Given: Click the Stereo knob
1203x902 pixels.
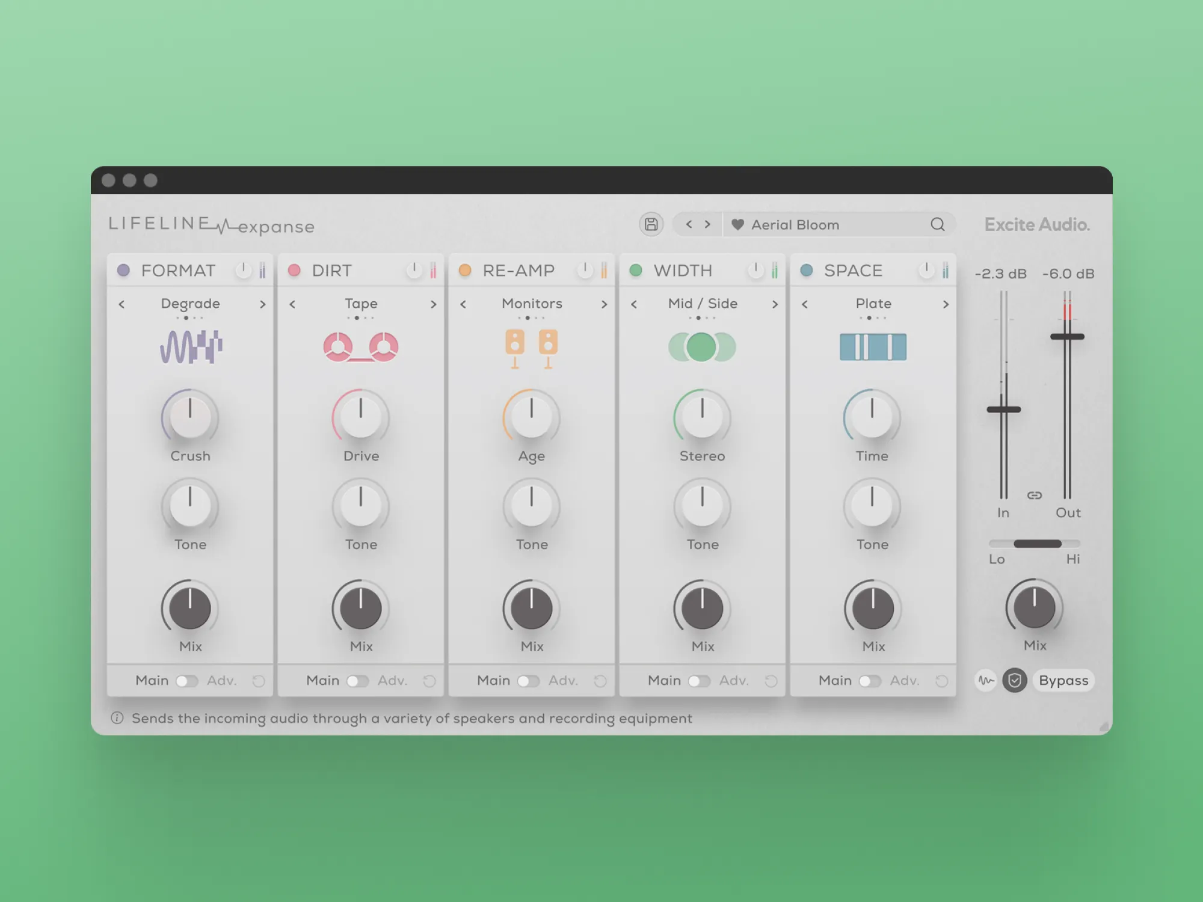Looking at the screenshot, I should [x=702, y=417].
